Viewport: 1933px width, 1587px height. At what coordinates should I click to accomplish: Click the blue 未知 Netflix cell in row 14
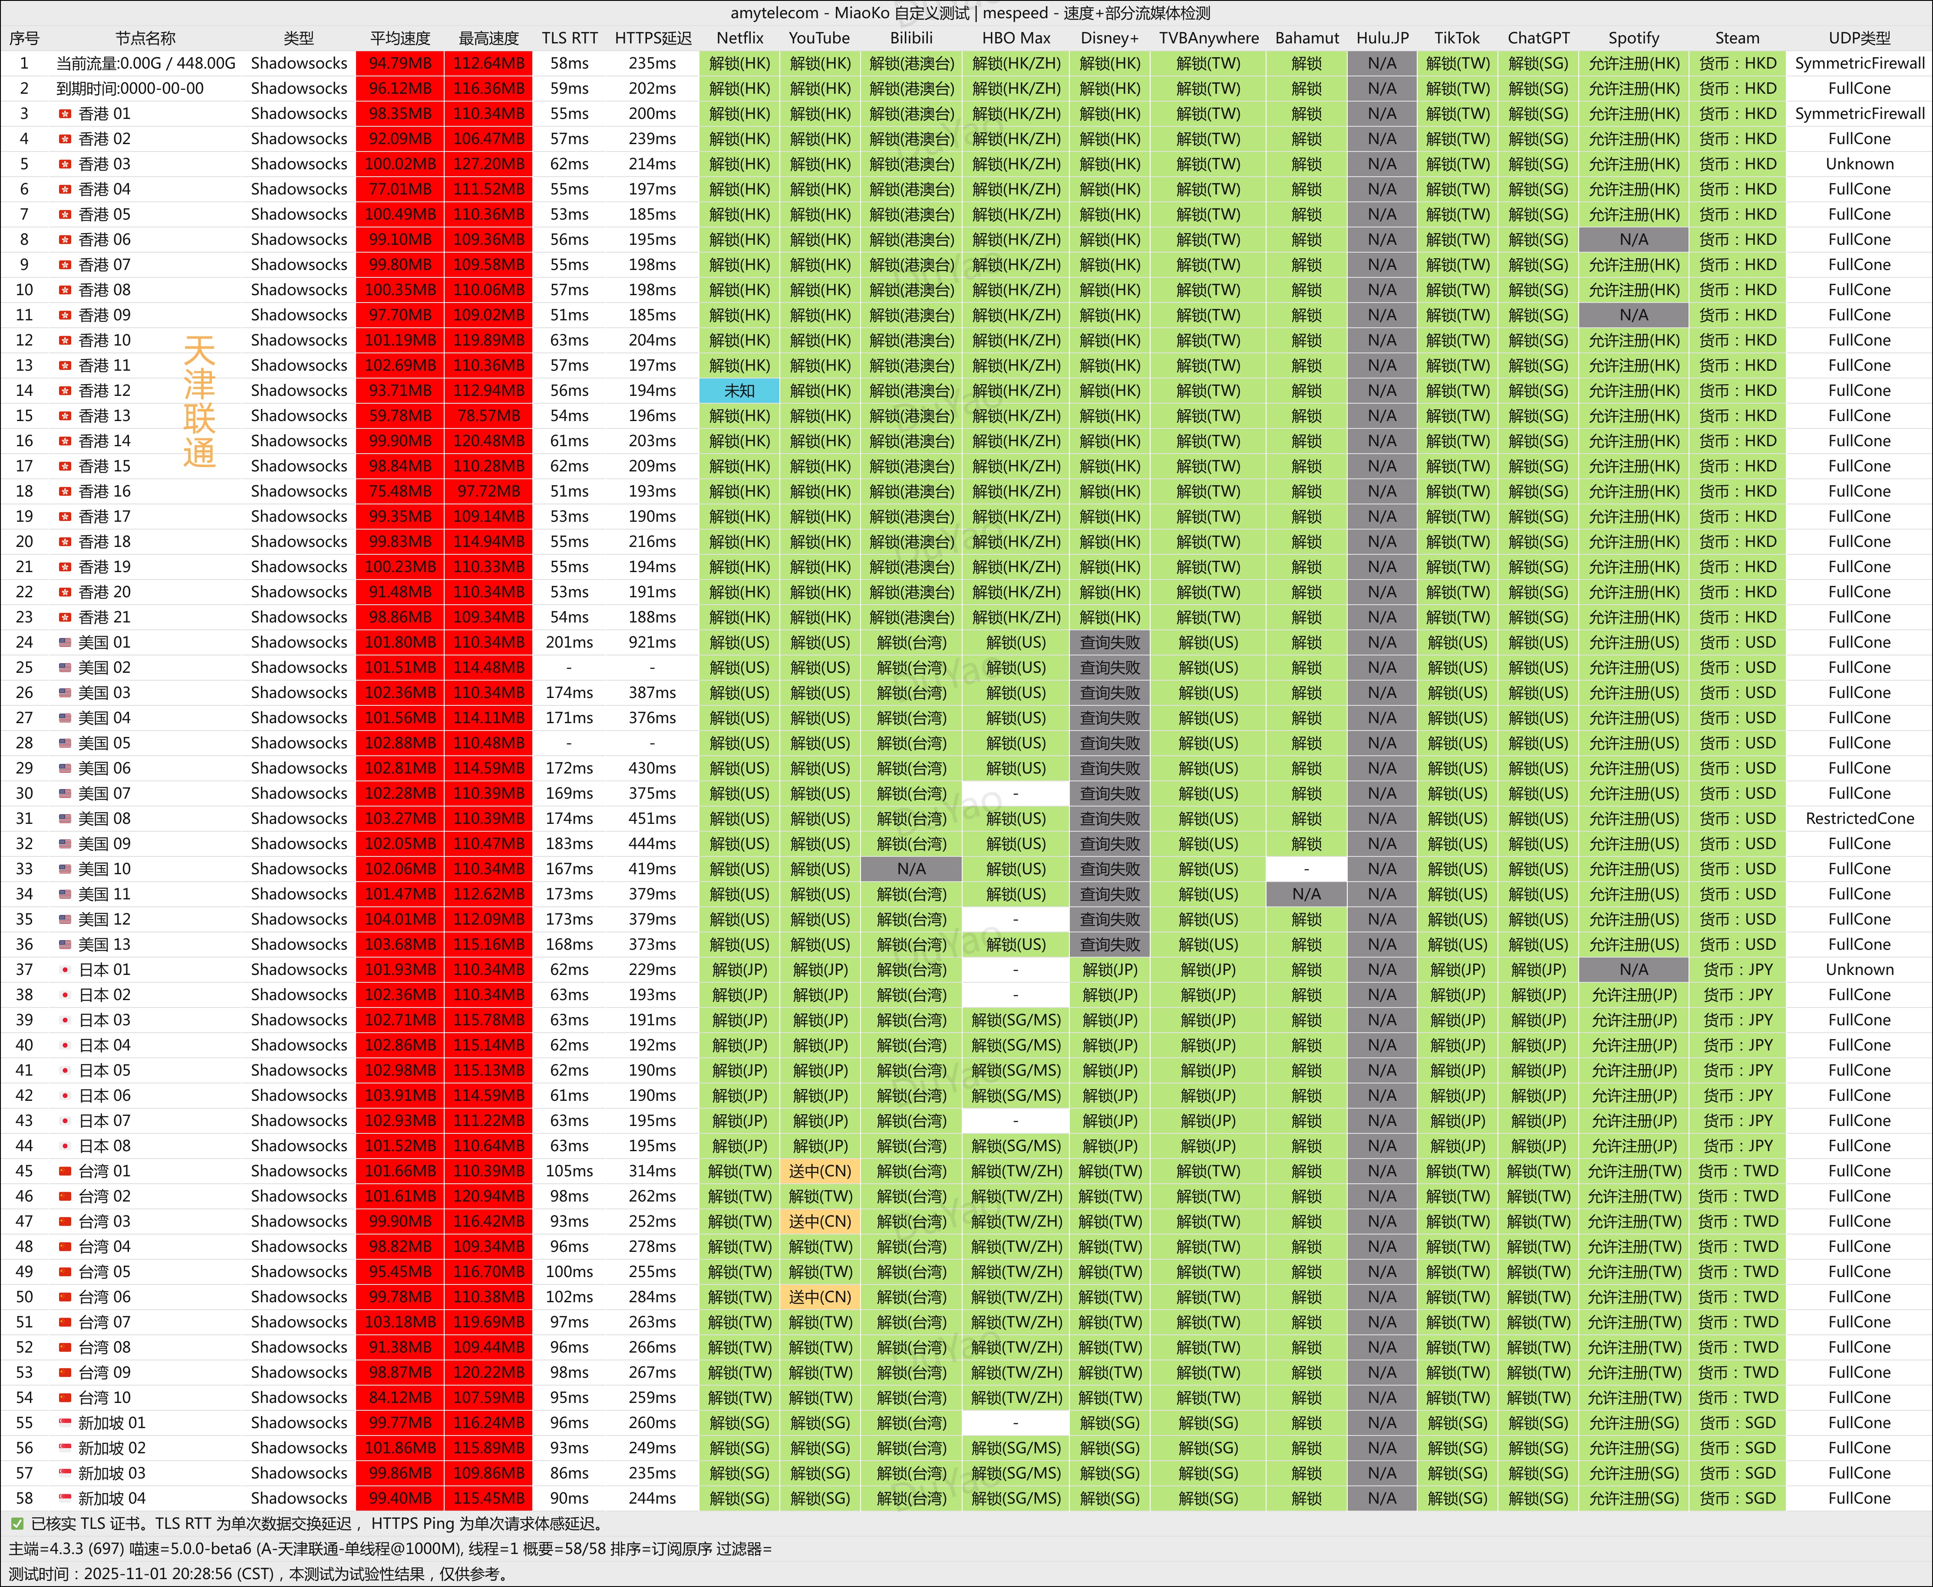tap(739, 390)
